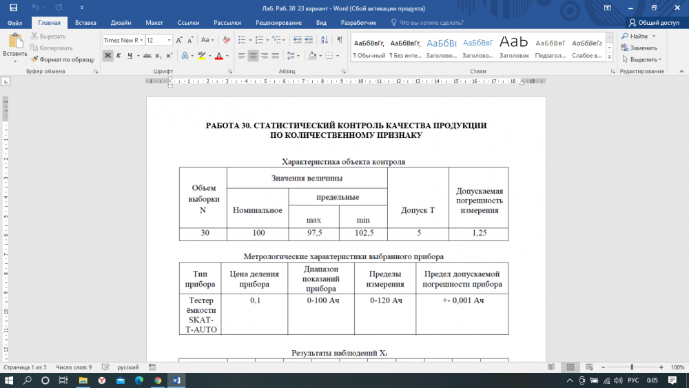This screenshot has width=689, height=388.
Task: Apply the Обычный style
Action: coord(369,48)
